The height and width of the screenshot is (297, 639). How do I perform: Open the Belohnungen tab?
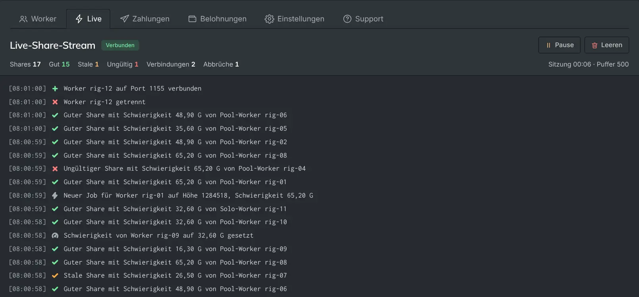point(217,19)
